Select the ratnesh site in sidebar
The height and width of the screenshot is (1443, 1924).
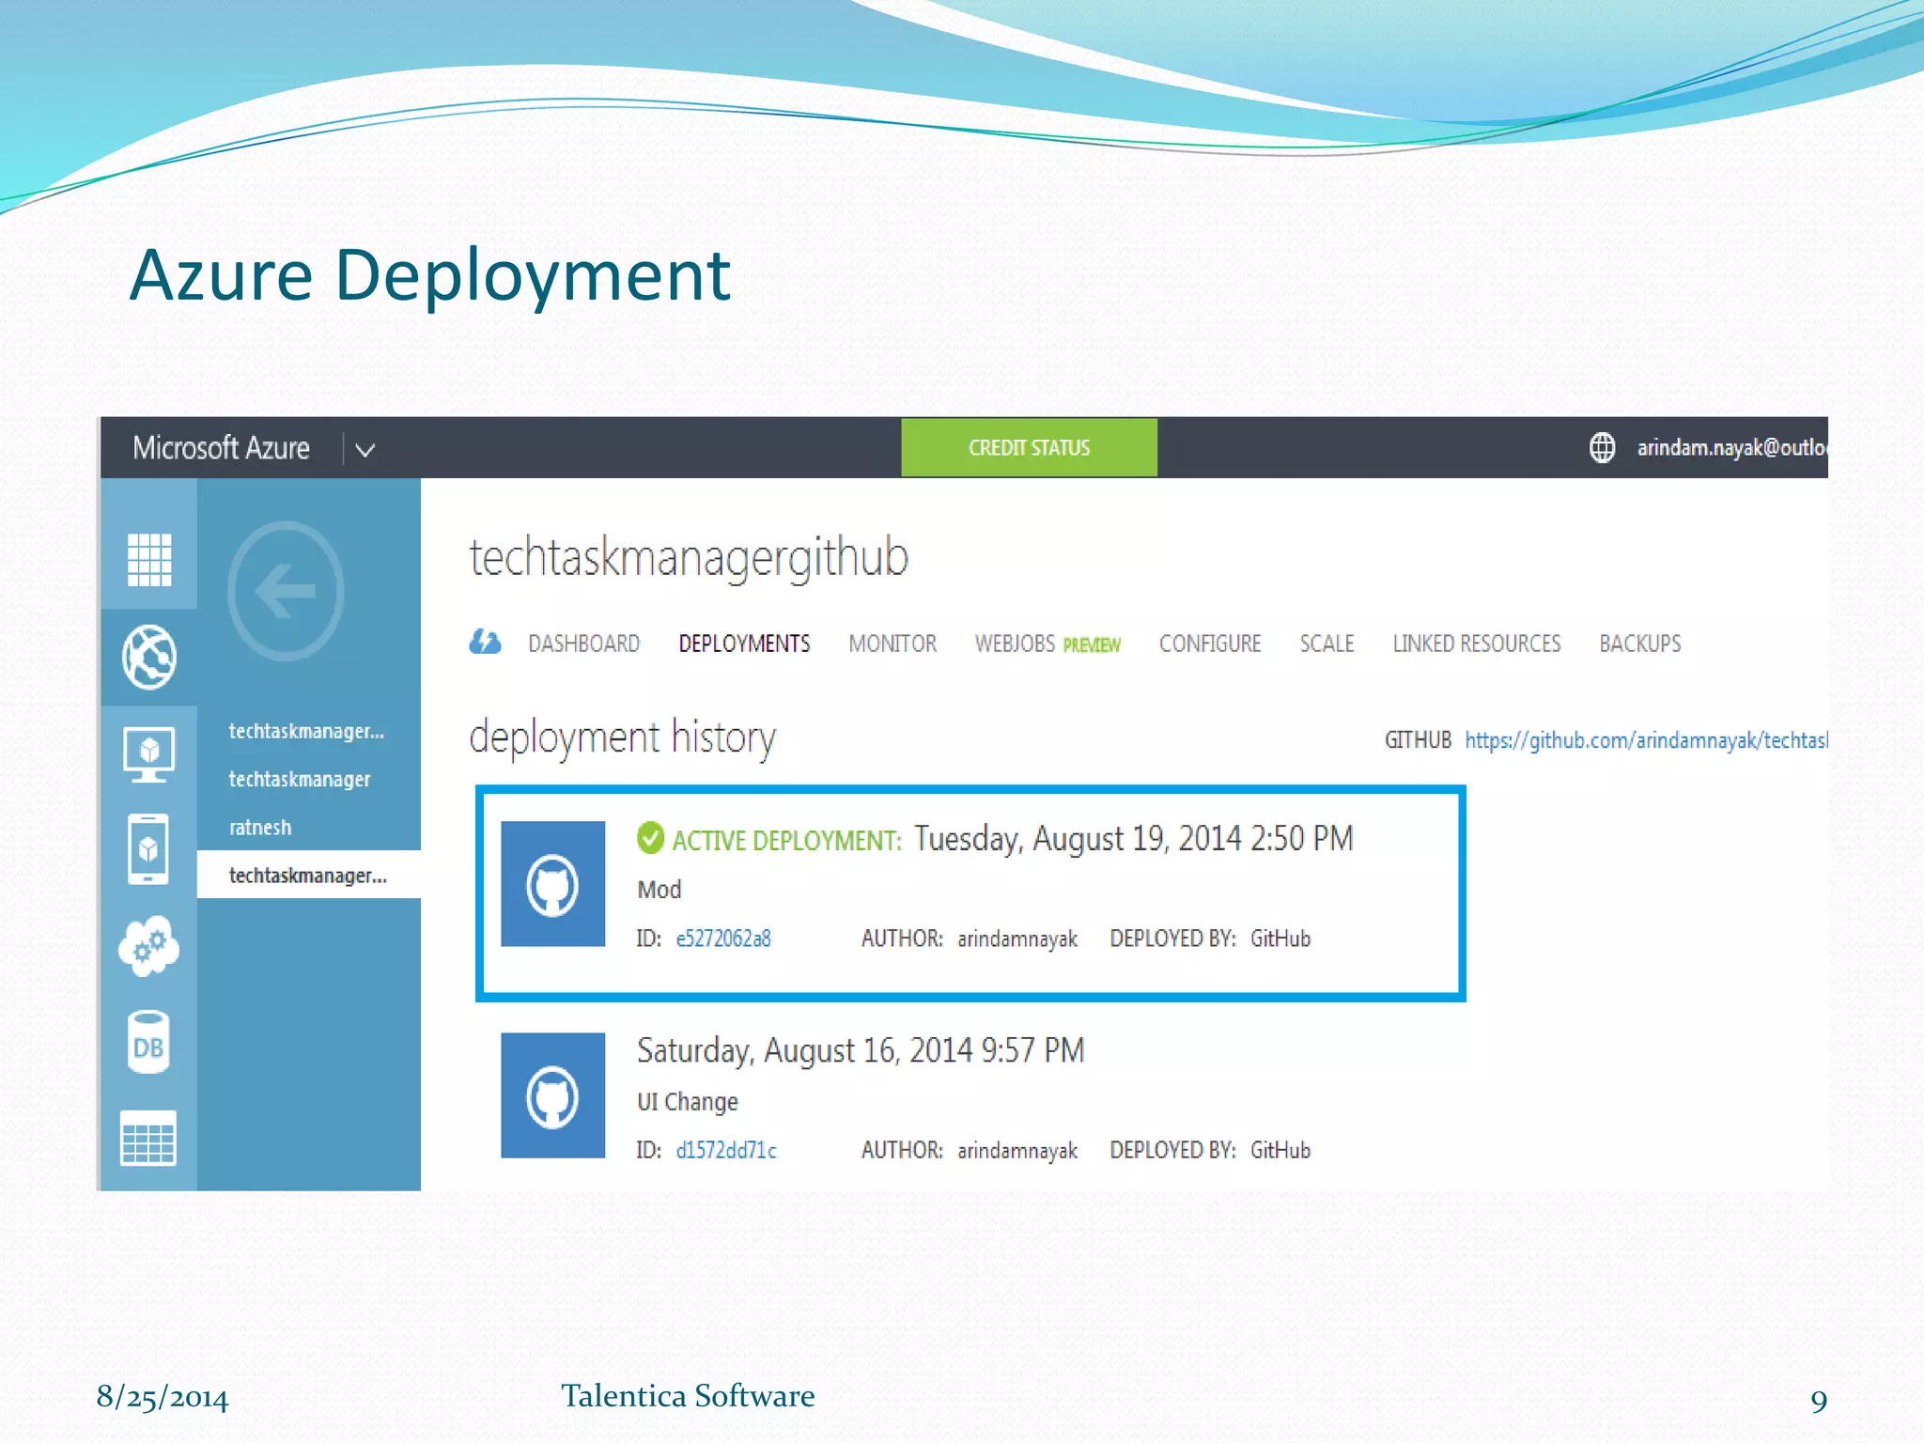coord(260,828)
